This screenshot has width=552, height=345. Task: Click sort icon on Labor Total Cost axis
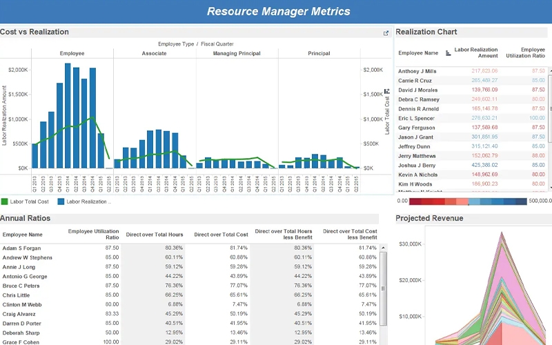point(387,91)
